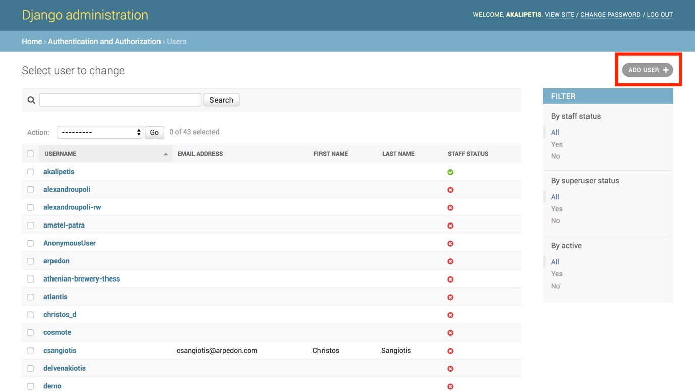Click the red staff status icon for delvenakiotis
Image resolution: width=695 pixels, height=392 pixels.
pos(450,369)
